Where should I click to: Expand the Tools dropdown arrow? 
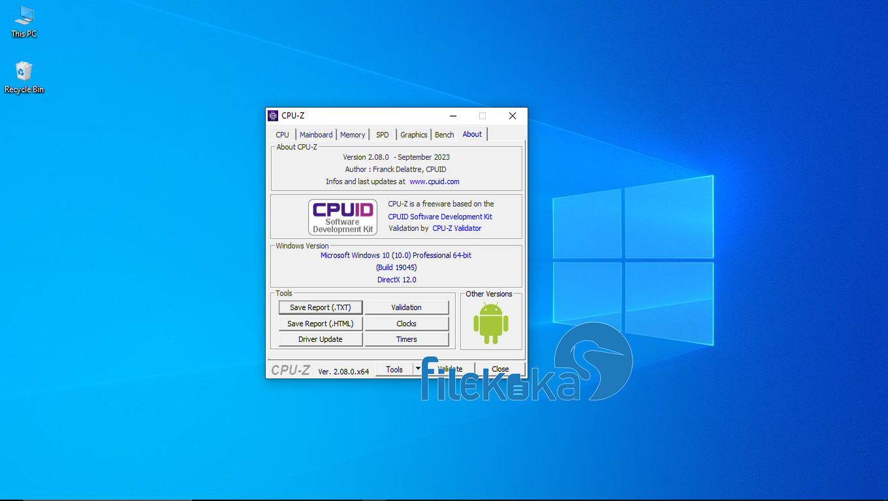pos(418,369)
